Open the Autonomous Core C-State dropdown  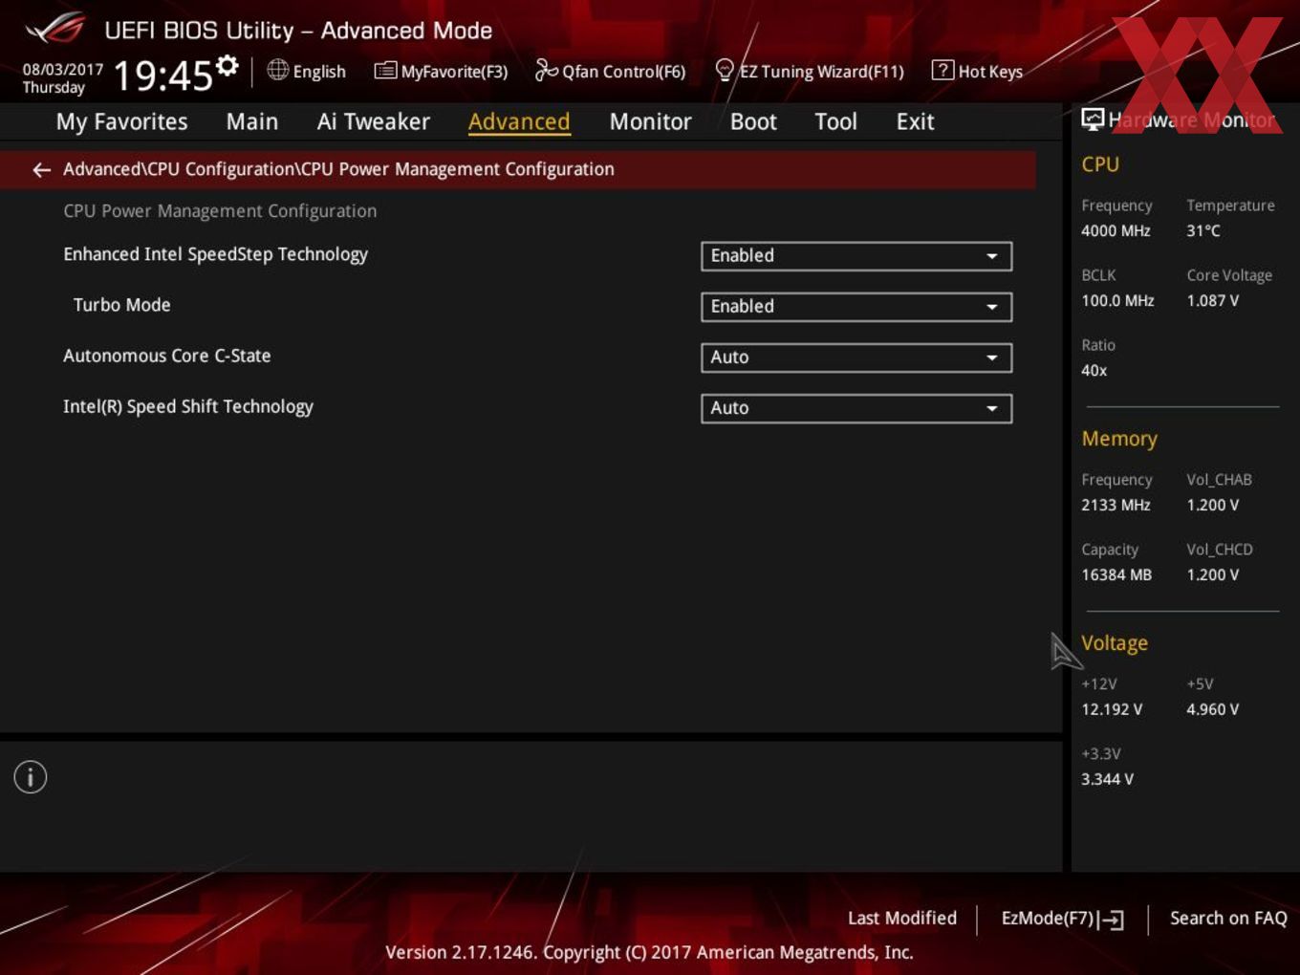[x=856, y=357]
